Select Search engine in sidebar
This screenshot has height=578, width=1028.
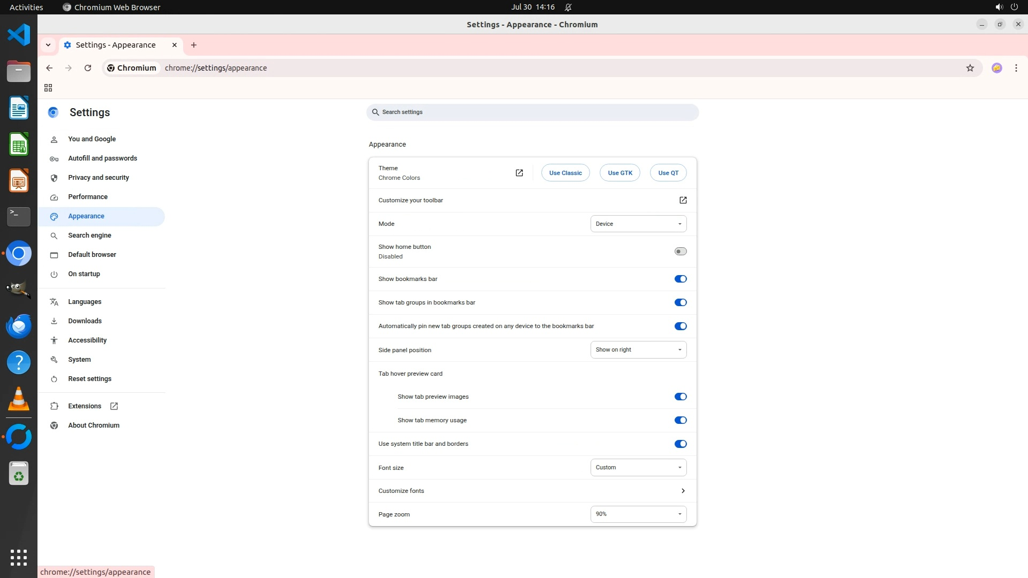pyautogui.click(x=89, y=235)
